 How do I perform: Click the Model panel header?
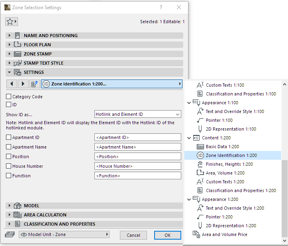click(x=94, y=206)
